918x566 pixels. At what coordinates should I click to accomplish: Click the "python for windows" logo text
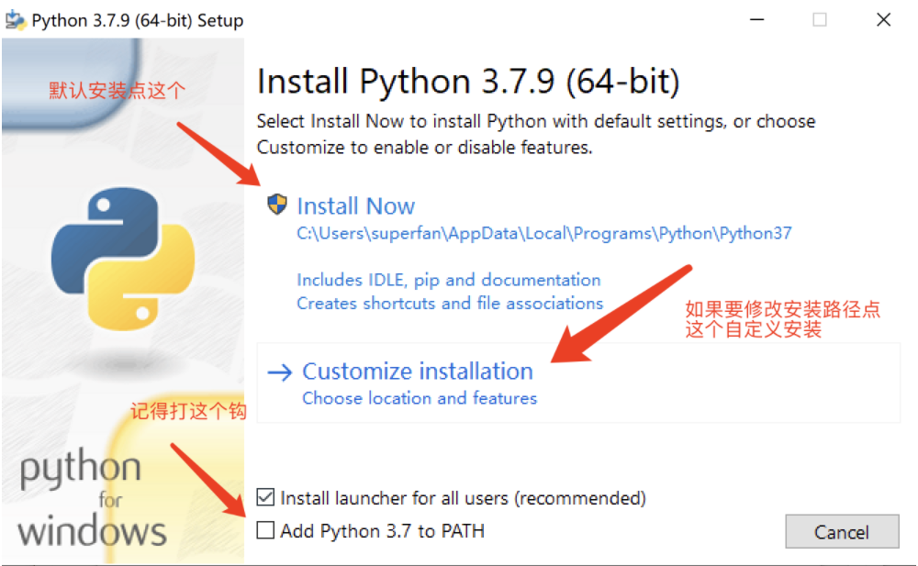[x=92, y=500]
